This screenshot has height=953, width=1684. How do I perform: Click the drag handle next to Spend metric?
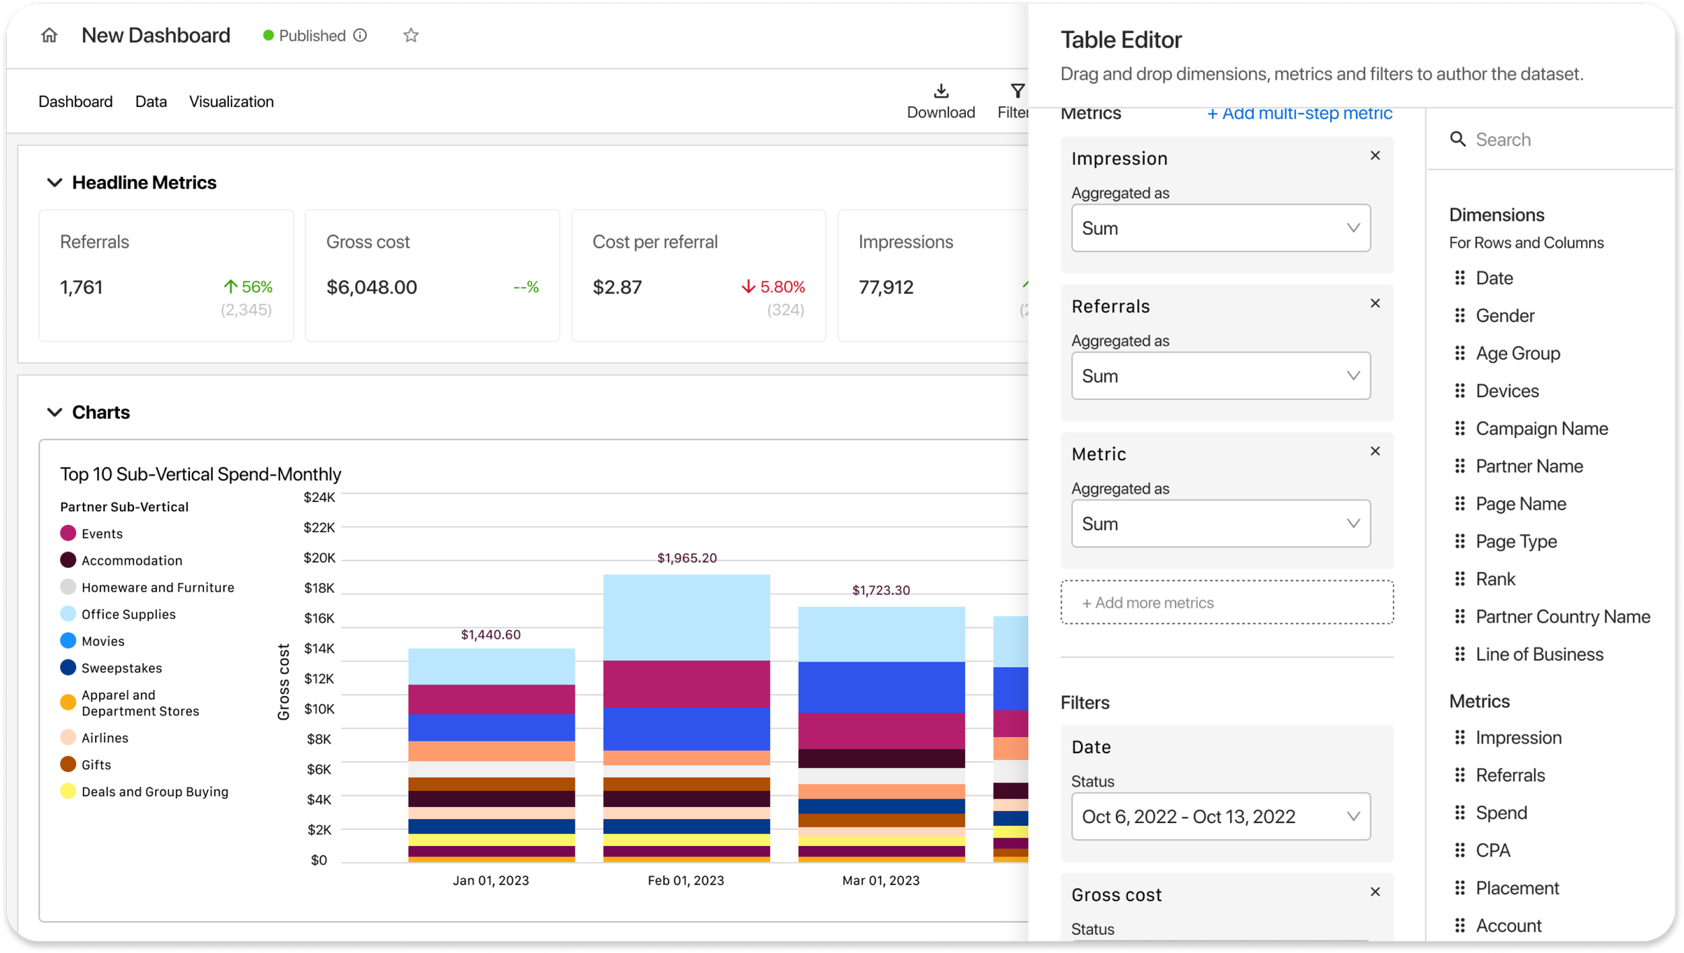[1460, 812]
